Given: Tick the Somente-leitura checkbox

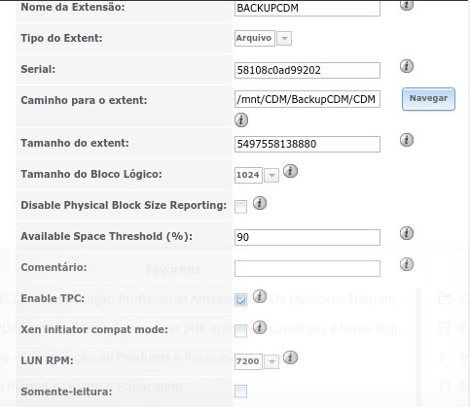Looking at the screenshot, I should [240, 391].
